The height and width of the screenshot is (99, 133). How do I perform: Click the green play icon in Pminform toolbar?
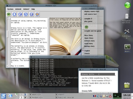click(9, 14)
